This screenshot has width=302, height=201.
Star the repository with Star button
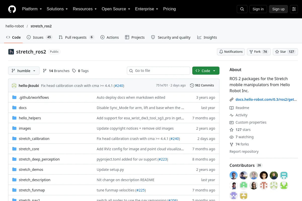pyautogui.click(x=285, y=52)
